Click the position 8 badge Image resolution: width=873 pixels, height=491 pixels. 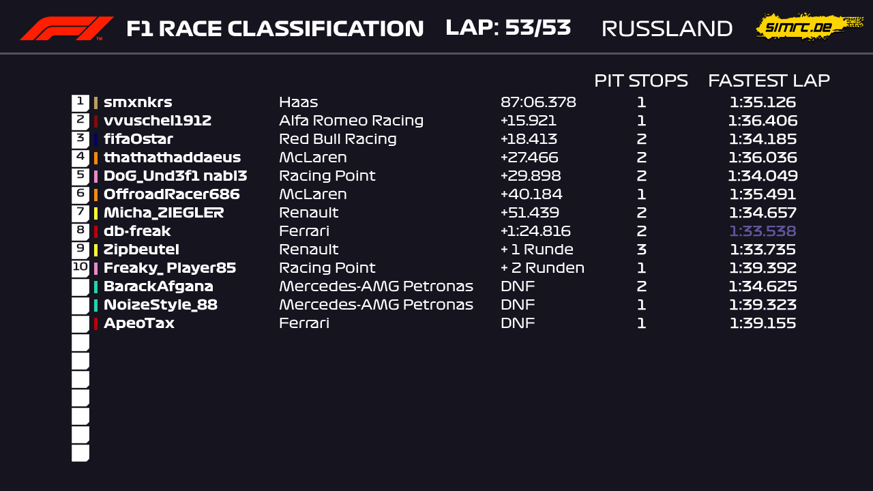[x=80, y=231]
